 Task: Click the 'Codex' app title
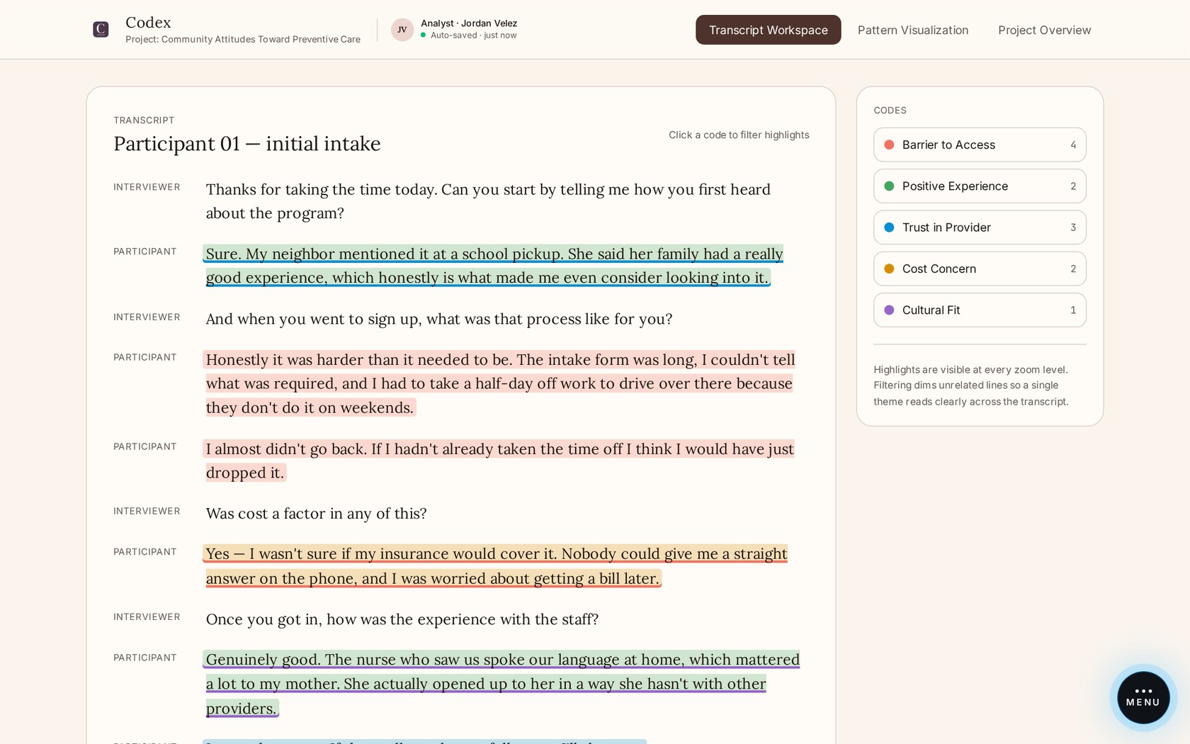148,22
